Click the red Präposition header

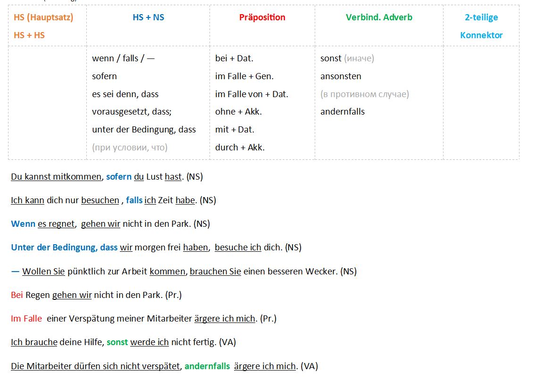[x=262, y=17]
